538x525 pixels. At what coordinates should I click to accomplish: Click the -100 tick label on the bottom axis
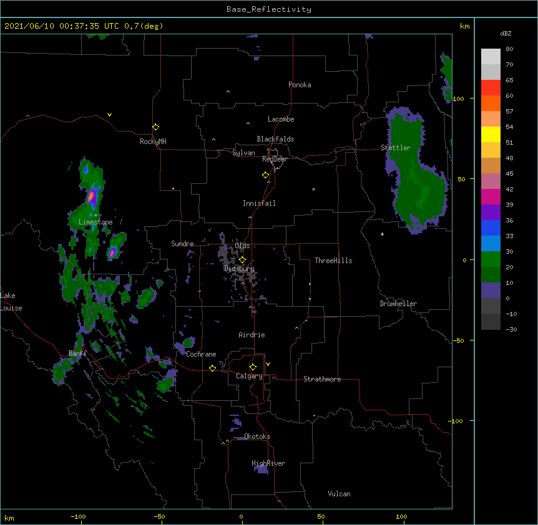78,516
